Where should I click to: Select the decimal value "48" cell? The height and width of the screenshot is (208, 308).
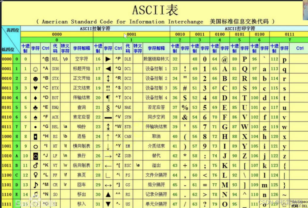click(195, 59)
